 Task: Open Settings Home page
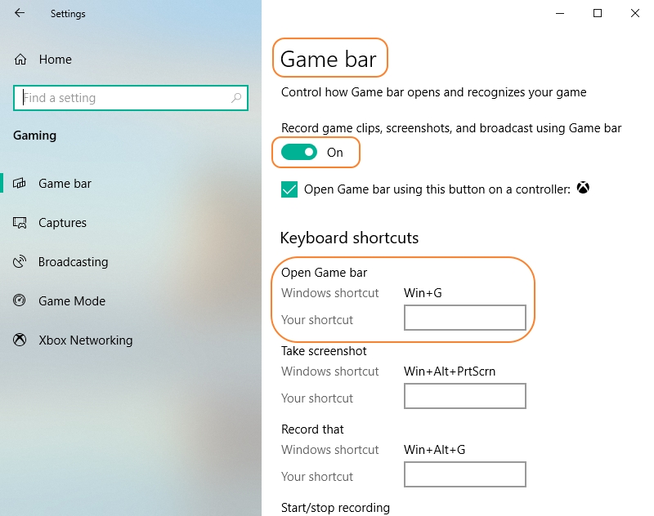coord(55,60)
